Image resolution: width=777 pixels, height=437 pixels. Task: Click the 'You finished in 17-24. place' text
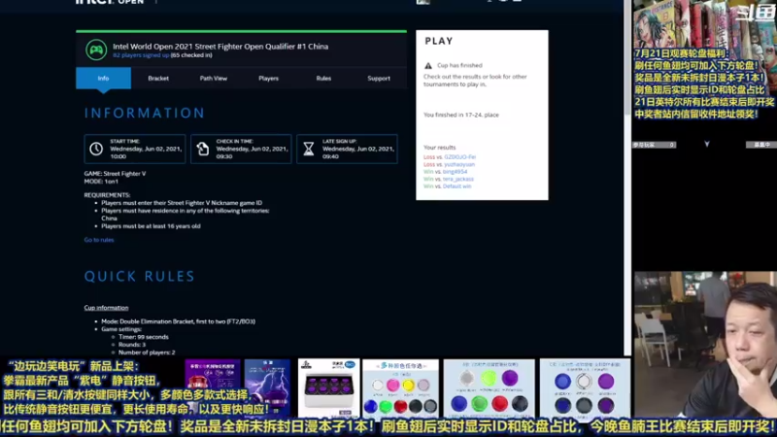pos(460,115)
